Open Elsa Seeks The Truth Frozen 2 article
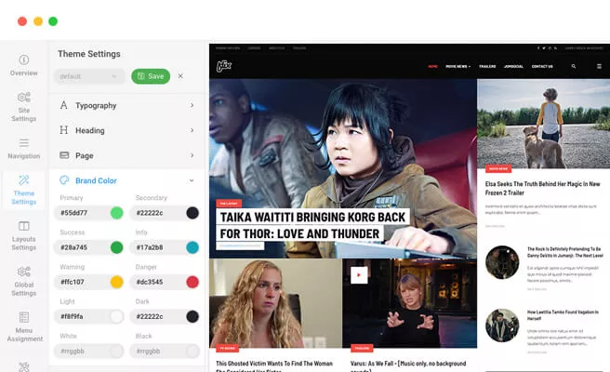Screen dimensions: 610x372 [542, 189]
